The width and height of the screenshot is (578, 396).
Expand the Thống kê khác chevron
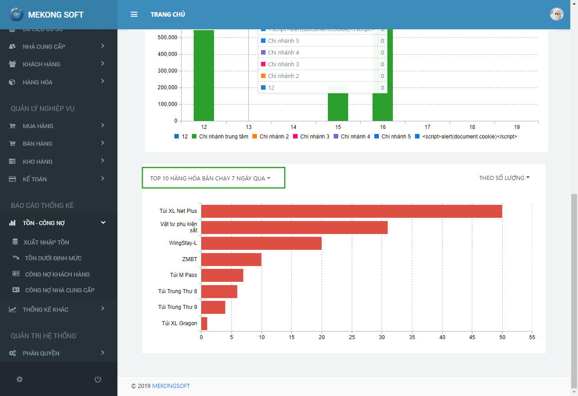click(x=103, y=309)
